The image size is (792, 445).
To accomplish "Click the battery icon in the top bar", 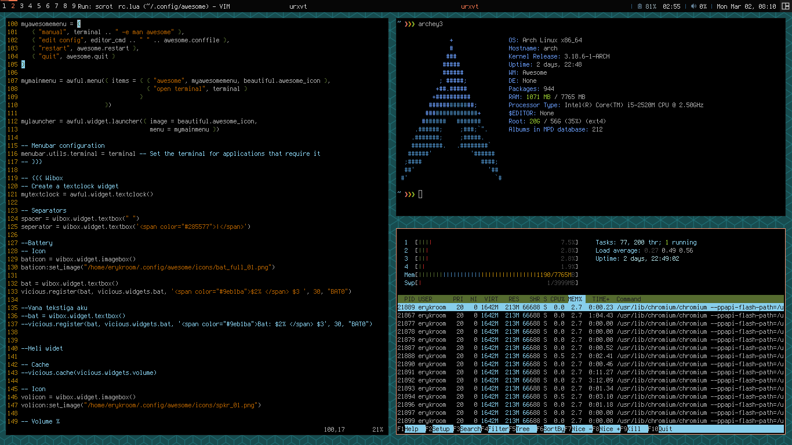I will (x=640, y=6).
